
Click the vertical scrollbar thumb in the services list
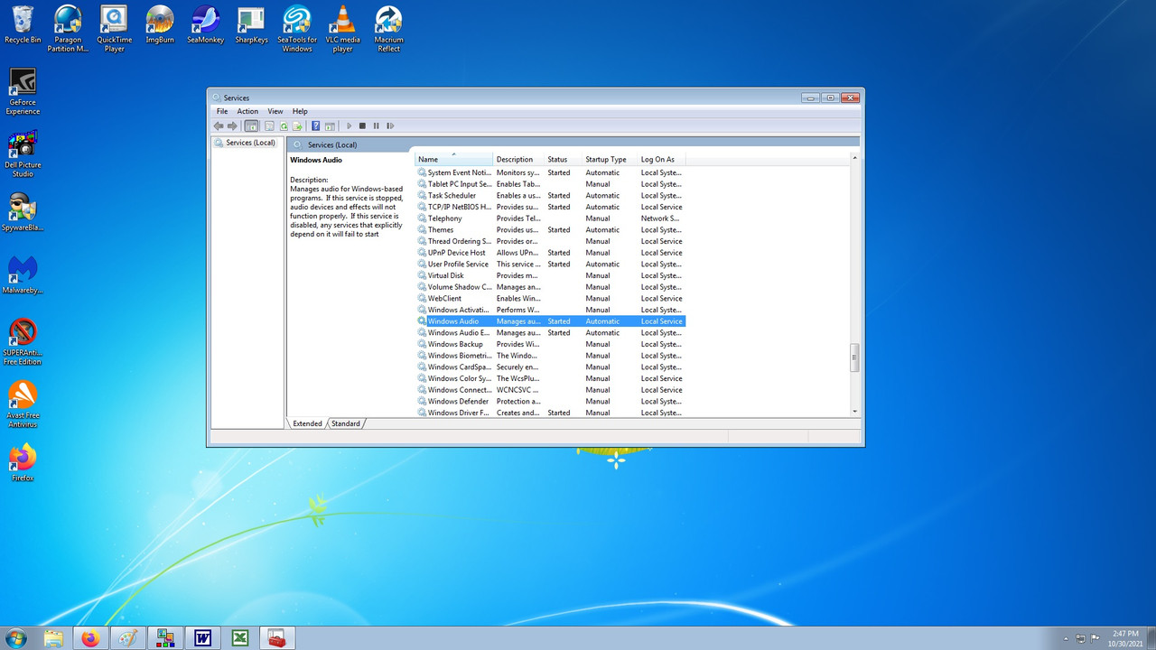[854, 357]
